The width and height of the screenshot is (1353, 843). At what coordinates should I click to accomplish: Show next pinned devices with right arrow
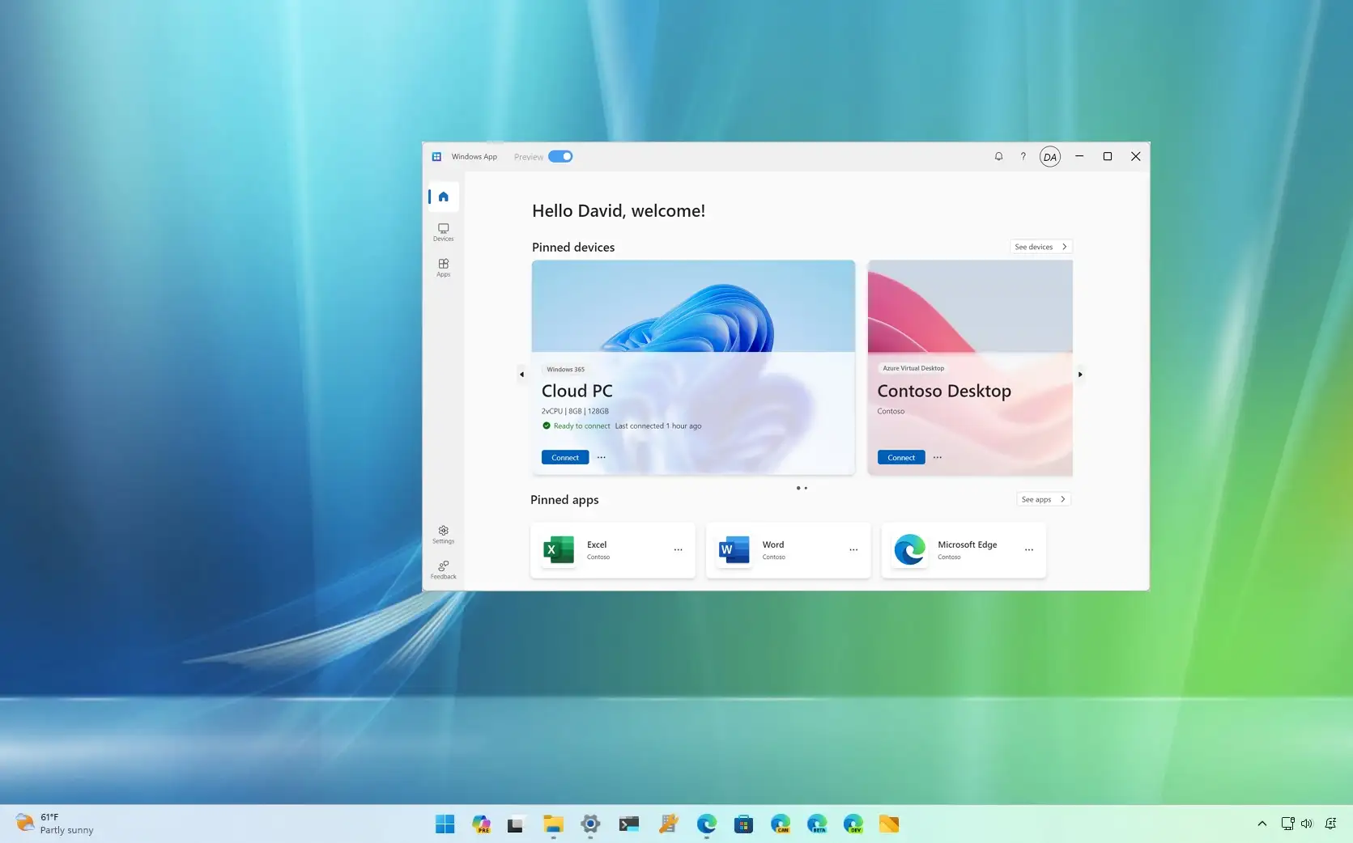coord(1081,374)
